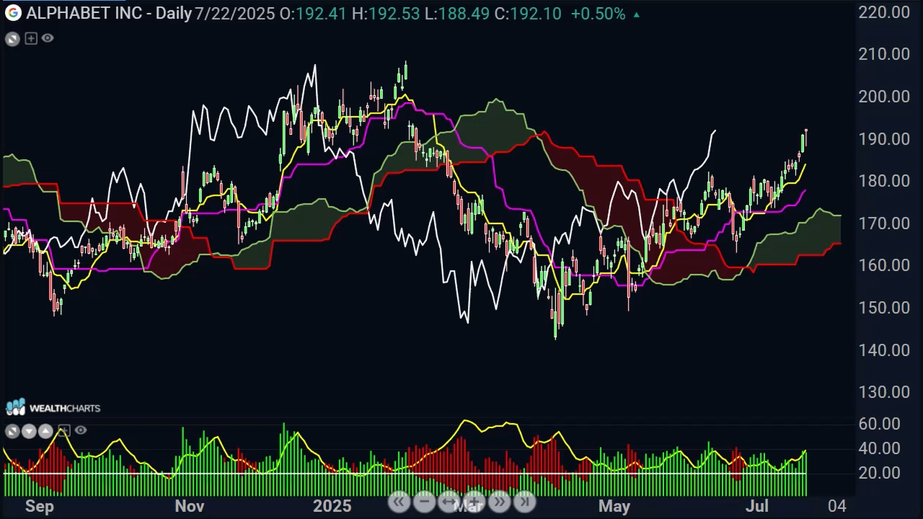Add an indicator to the price pane
This screenshot has width=923, height=519.
pyautogui.click(x=31, y=38)
